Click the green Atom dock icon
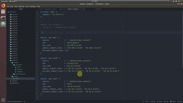 click(x=3, y=24)
